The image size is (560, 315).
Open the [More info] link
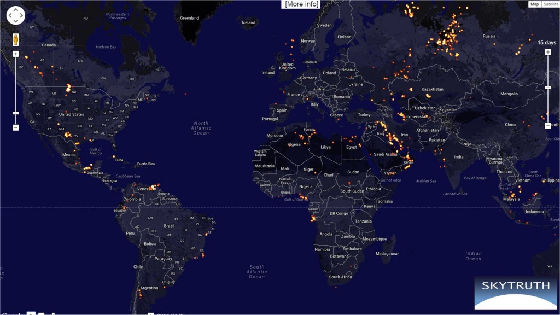coord(301,4)
